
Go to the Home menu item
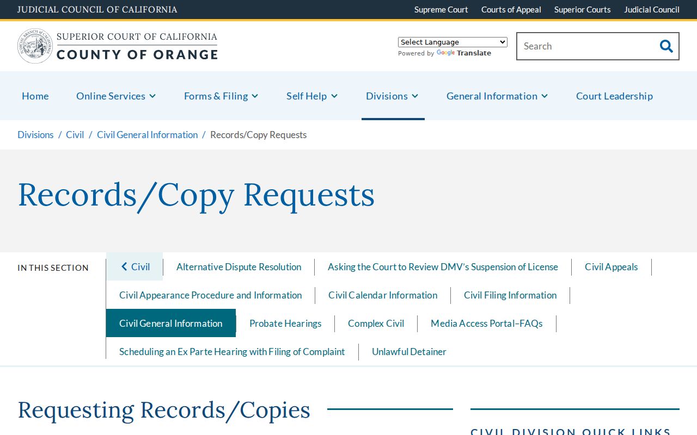pyautogui.click(x=35, y=96)
